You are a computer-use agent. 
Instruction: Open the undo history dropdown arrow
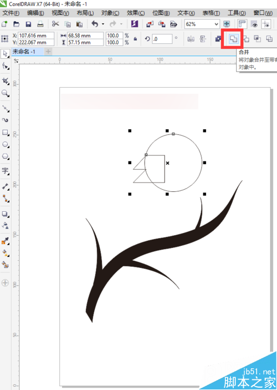[x=103, y=24]
